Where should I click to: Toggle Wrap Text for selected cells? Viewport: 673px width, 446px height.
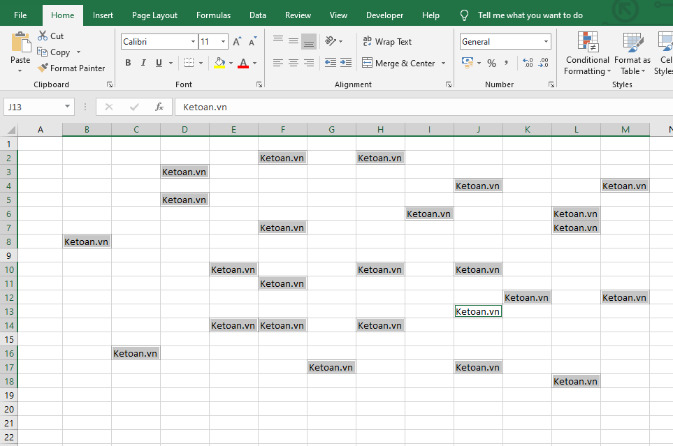click(x=387, y=42)
